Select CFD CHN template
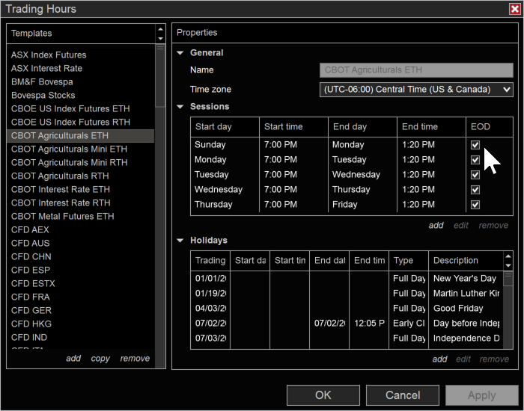Image resolution: width=524 pixels, height=411 pixels. (x=80, y=256)
